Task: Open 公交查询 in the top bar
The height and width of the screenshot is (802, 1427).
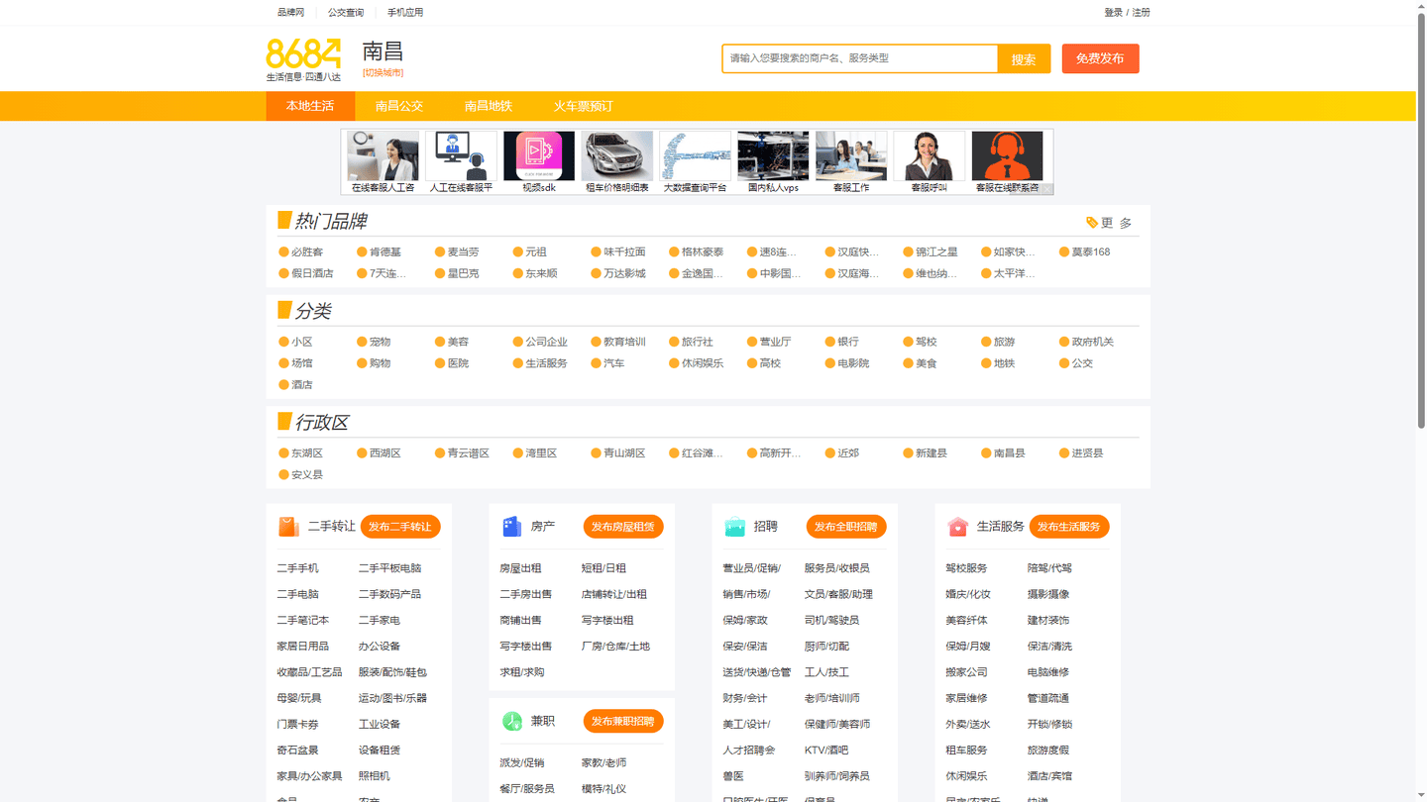Action: pyautogui.click(x=346, y=13)
